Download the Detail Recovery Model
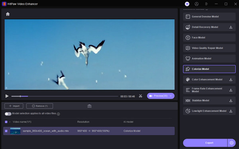The width and height of the screenshot is (239, 149). (x=231, y=27)
